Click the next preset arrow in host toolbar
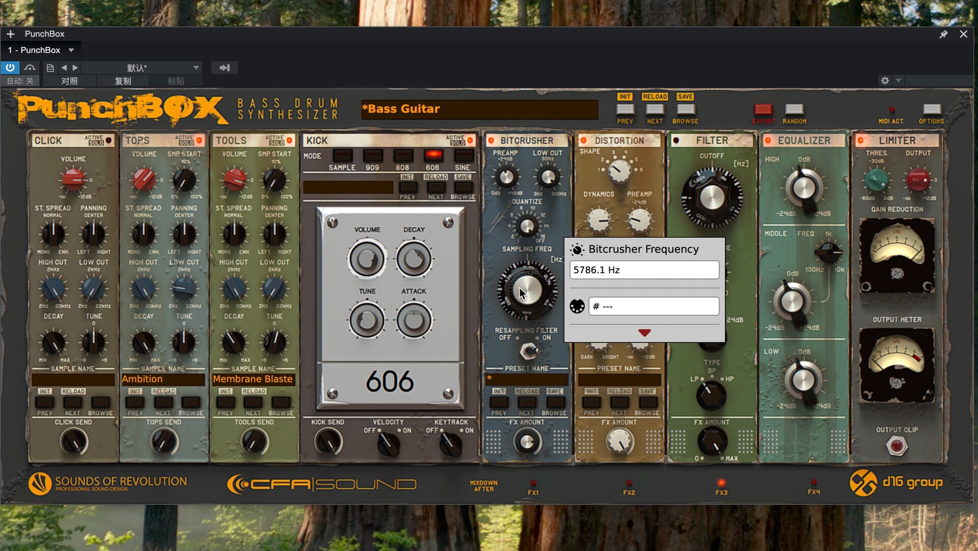978x551 pixels. [x=75, y=68]
